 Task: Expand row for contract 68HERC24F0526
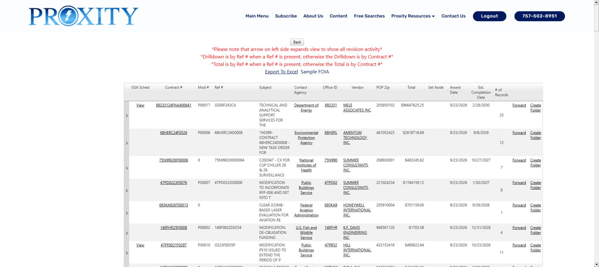[127, 143]
